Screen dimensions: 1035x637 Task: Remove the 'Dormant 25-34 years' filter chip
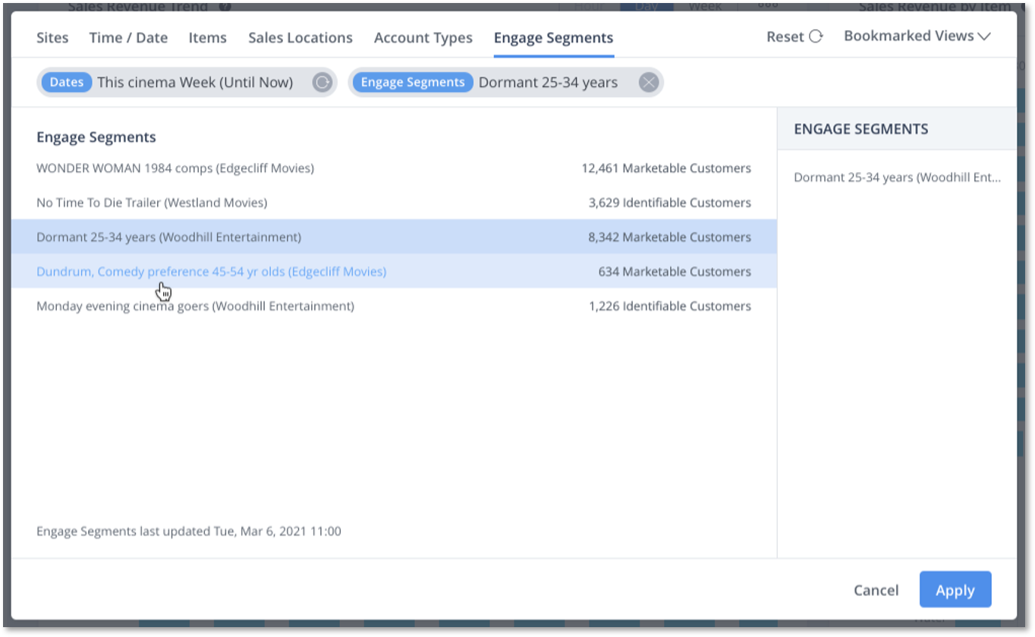[649, 82]
